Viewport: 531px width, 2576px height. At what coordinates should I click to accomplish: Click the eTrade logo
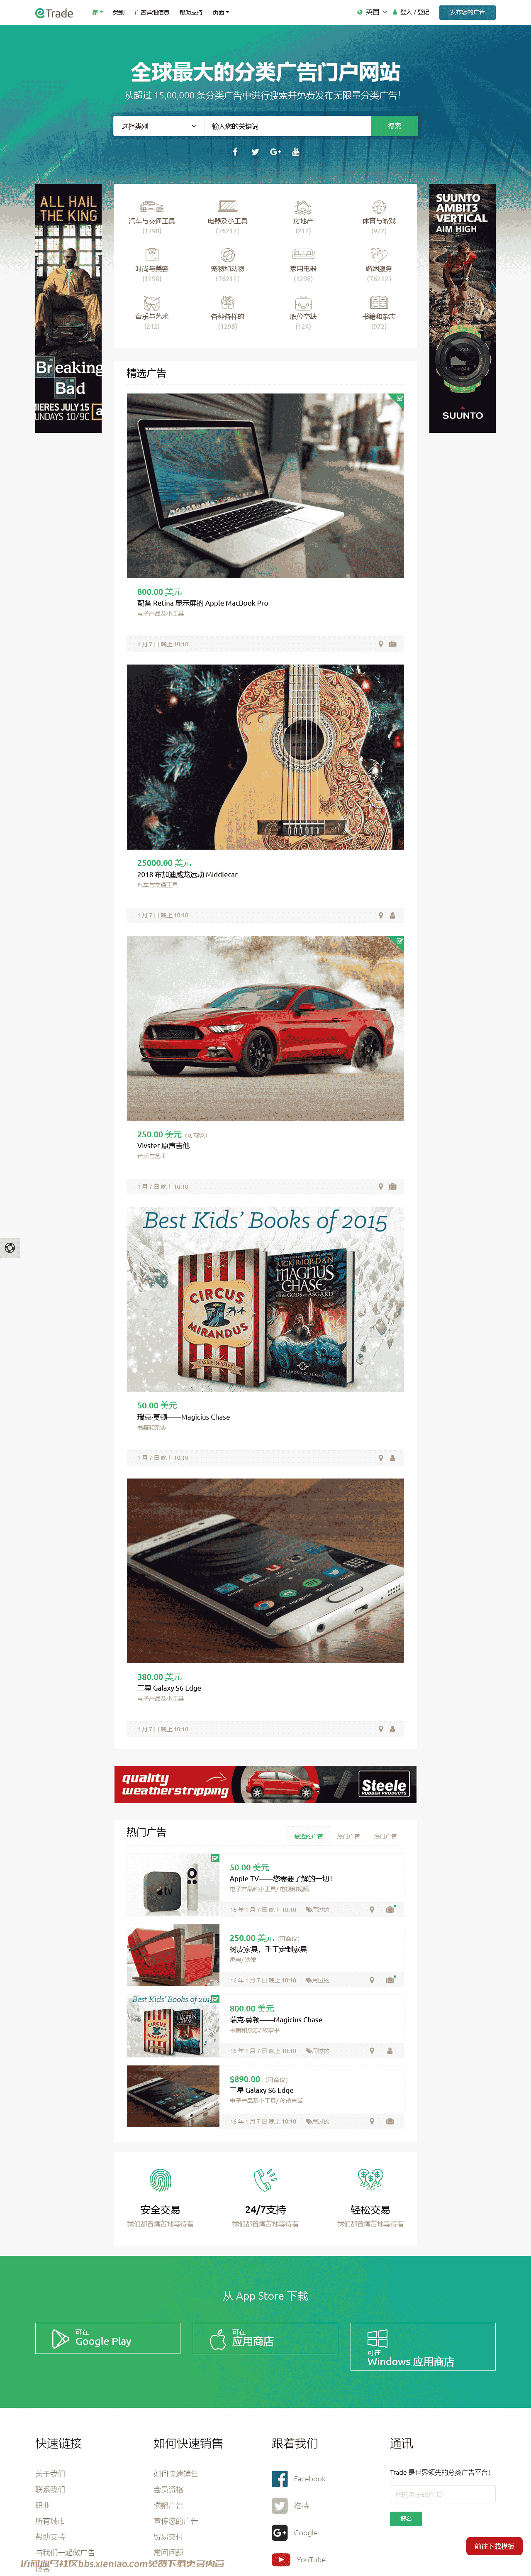tap(54, 13)
